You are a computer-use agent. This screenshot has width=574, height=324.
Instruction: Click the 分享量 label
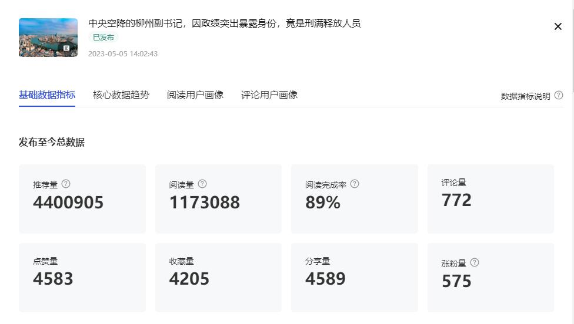pyautogui.click(x=318, y=261)
